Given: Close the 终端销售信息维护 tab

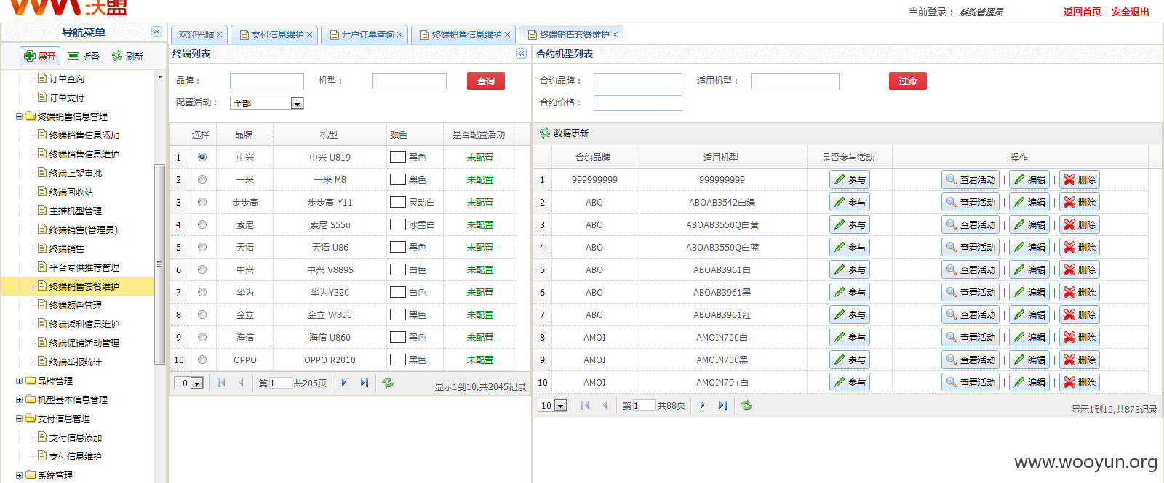Looking at the screenshot, I should pos(507,35).
